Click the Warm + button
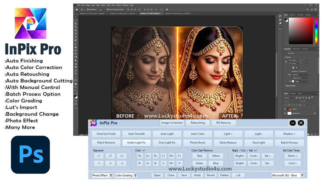Image resolution: width=322 pixels, height=181 pixels. (292, 156)
